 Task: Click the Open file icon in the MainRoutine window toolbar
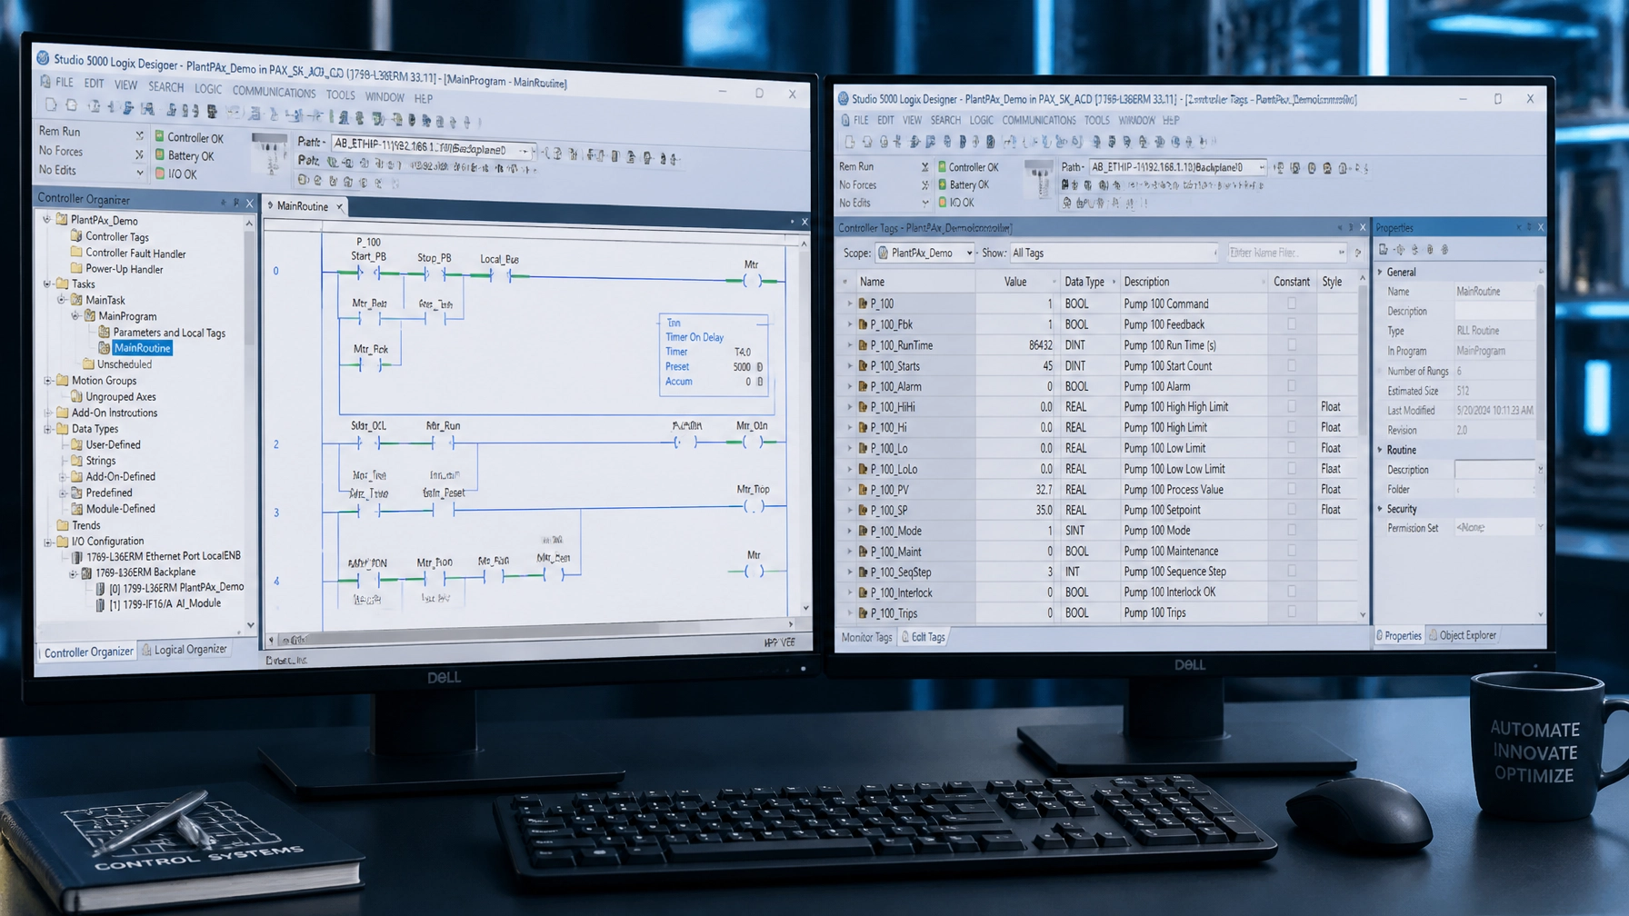point(72,106)
